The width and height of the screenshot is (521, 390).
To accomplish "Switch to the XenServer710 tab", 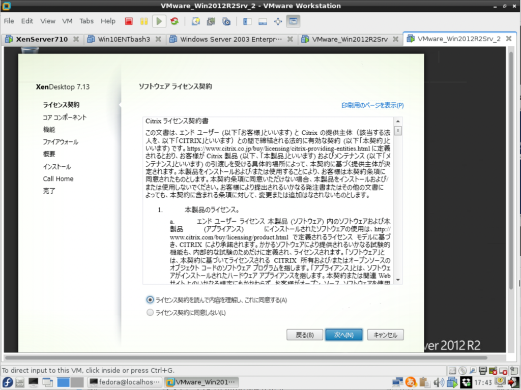I will click(x=42, y=39).
